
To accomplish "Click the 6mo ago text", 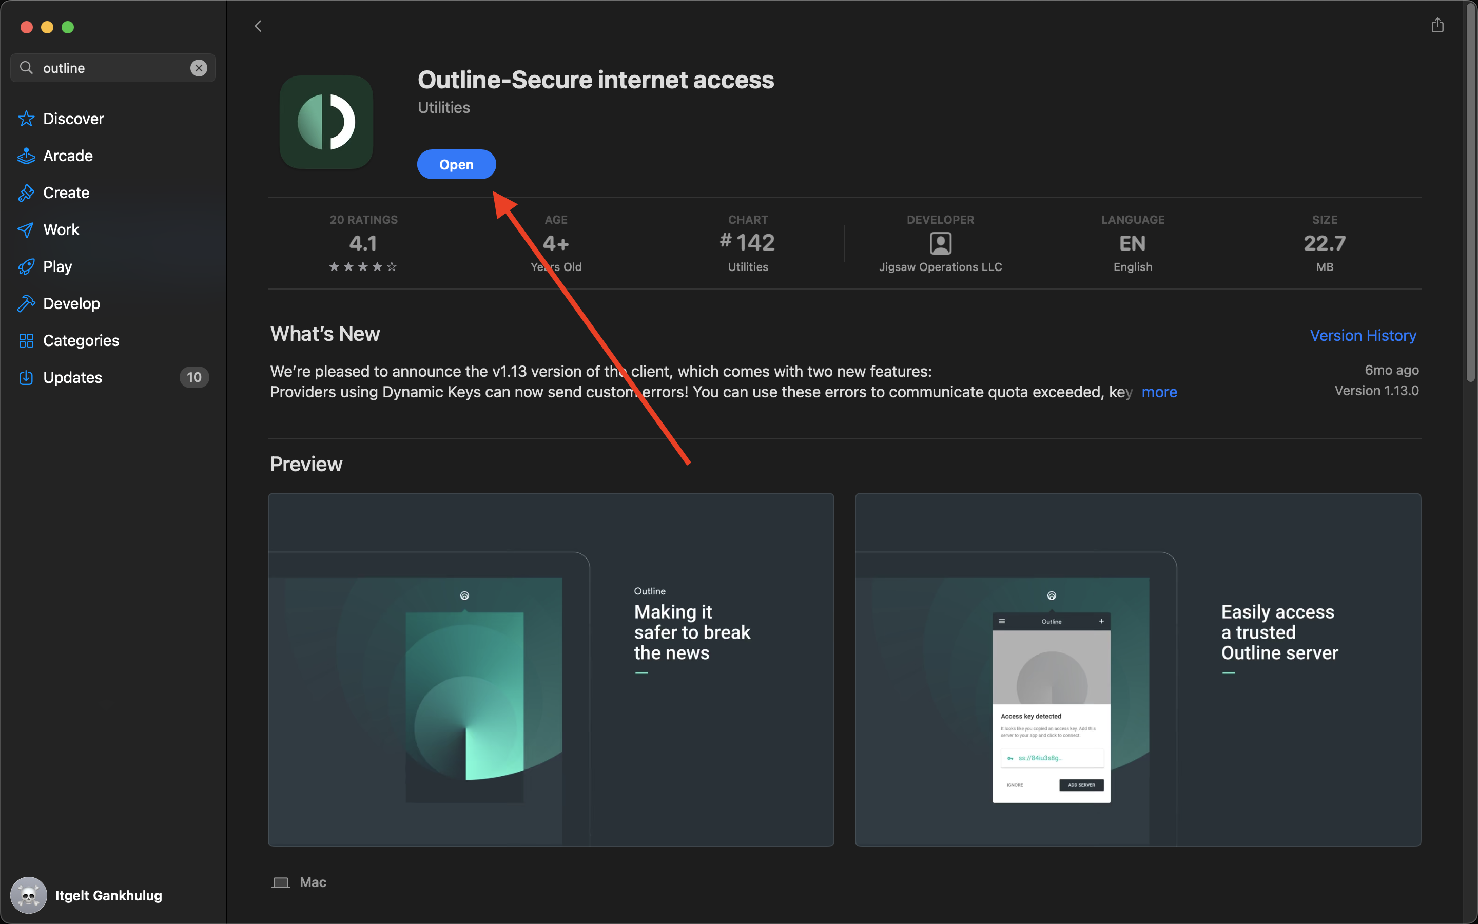I will tap(1391, 370).
